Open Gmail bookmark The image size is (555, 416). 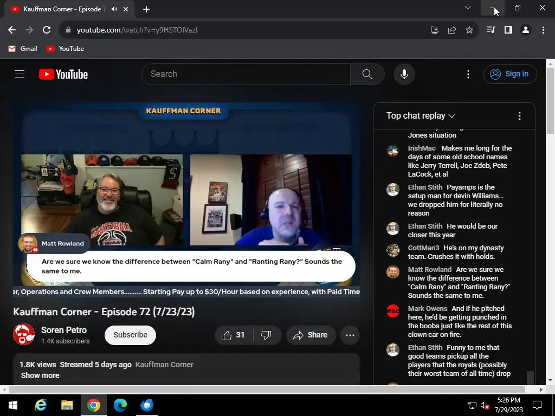point(23,49)
